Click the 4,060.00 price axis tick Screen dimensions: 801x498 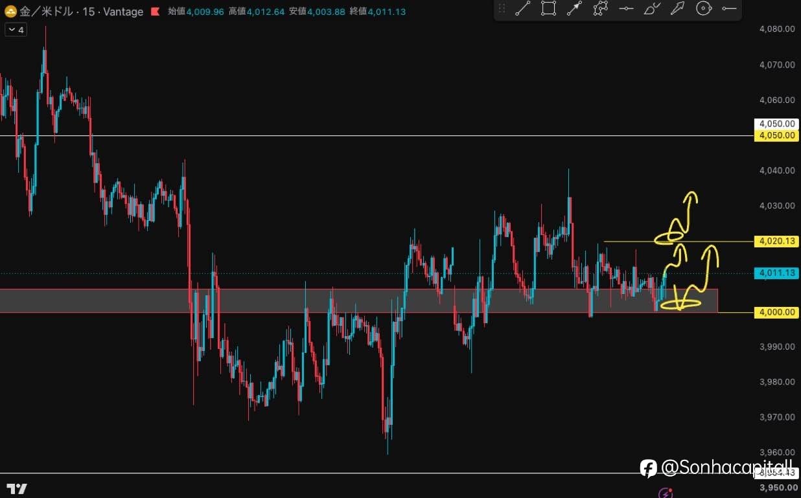[777, 100]
